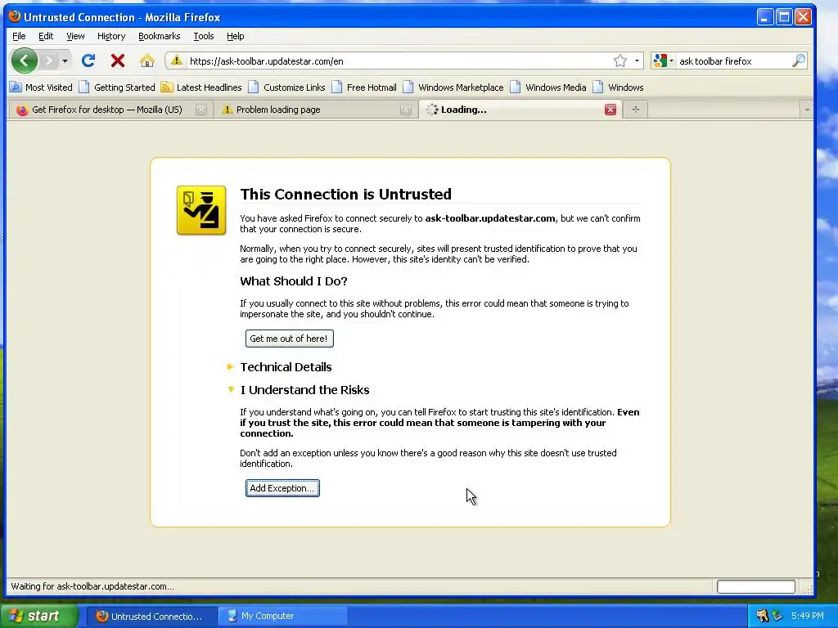Bookmark this page with the star icon

click(620, 61)
